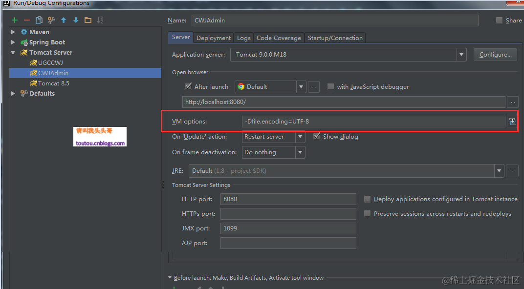Open the On 'Update' action dropdown
Image resolution: width=524 pixels, height=289 pixels.
point(300,137)
